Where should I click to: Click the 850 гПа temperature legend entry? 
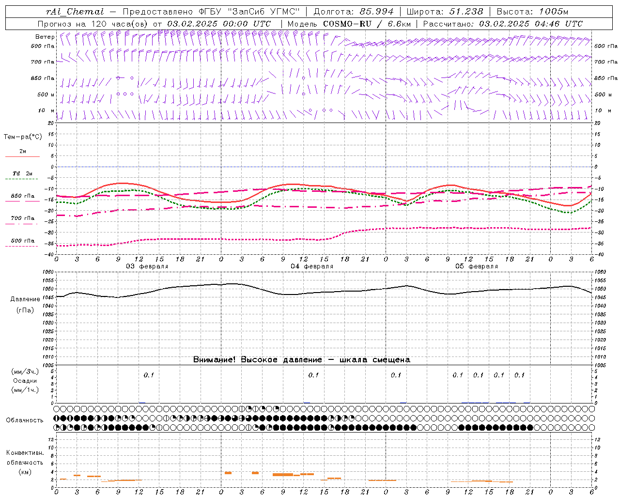(x=22, y=196)
